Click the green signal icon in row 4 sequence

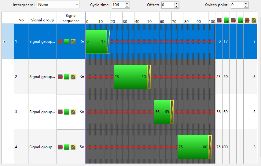pos(67,147)
